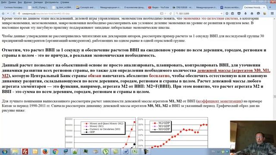Switch to the DNS 8.8.8.8 tab
Image resolution: width=276 pixels, height=155 pixels.
182,7
